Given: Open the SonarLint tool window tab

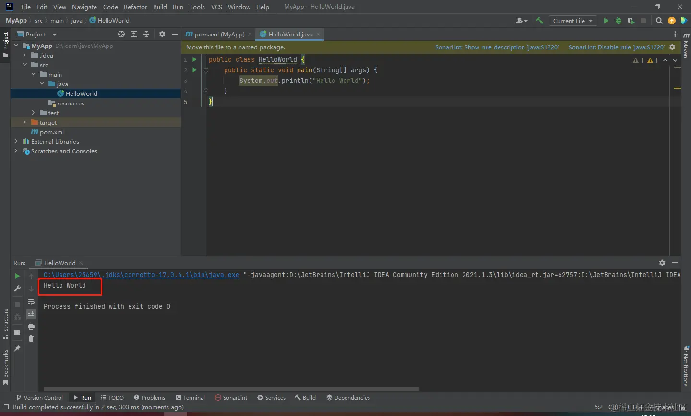Looking at the screenshot, I should [231, 398].
